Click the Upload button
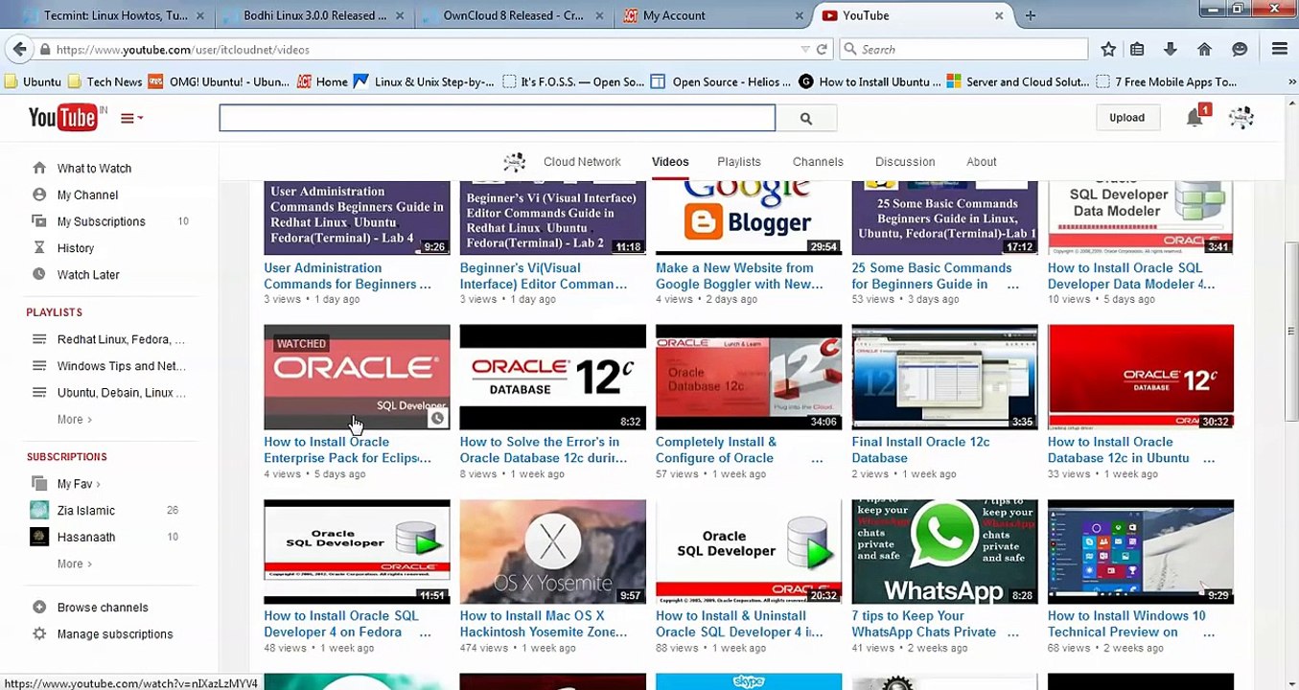Image resolution: width=1299 pixels, height=690 pixels. click(x=1126, y=117)
